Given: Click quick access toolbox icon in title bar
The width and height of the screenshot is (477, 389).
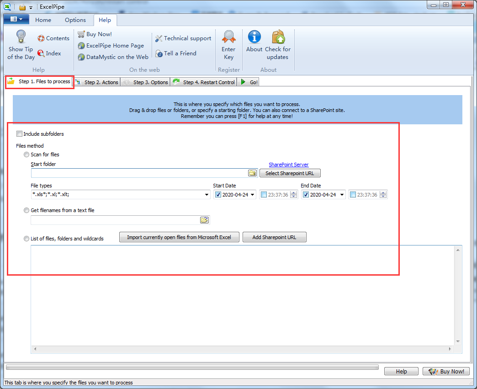Looking at the screenshot, I should coord(22,7).
